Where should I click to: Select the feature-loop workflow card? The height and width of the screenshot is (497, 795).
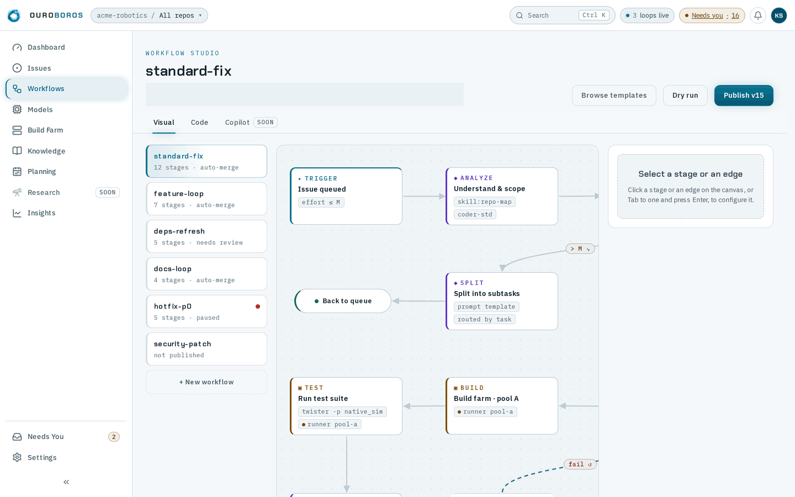click(x=206, y=199)
